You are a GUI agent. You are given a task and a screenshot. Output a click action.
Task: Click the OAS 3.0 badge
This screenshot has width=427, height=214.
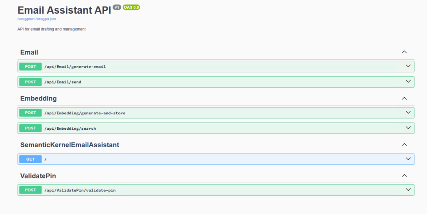coord(131,8)
